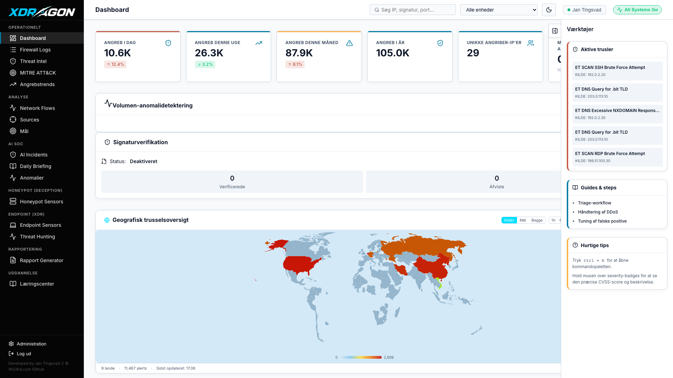
Task: Click shield-check icon on Angreb i år card
Action: 440,43
